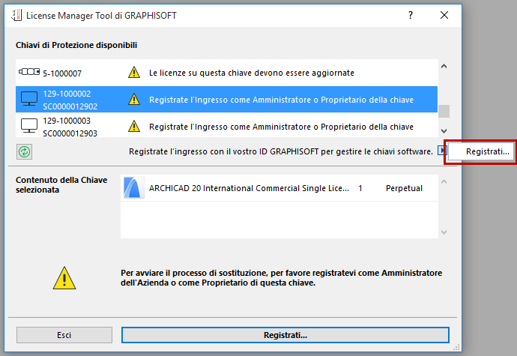Click the 'Per avviare il processo di sostituzione' message
Image resolution: width=517 pixels, height=356 pixels.
tap(281, 278)
